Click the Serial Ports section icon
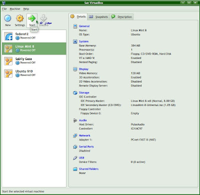This screenshot has width=200, height=195. pyautogui.click(x=75, y=147)
